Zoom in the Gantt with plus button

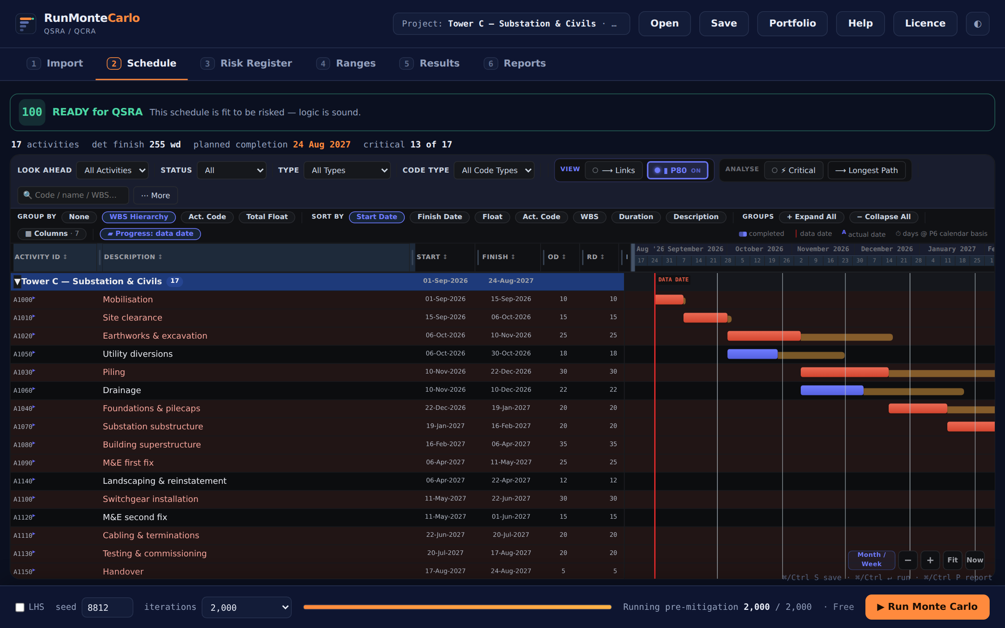click(930, 560)
